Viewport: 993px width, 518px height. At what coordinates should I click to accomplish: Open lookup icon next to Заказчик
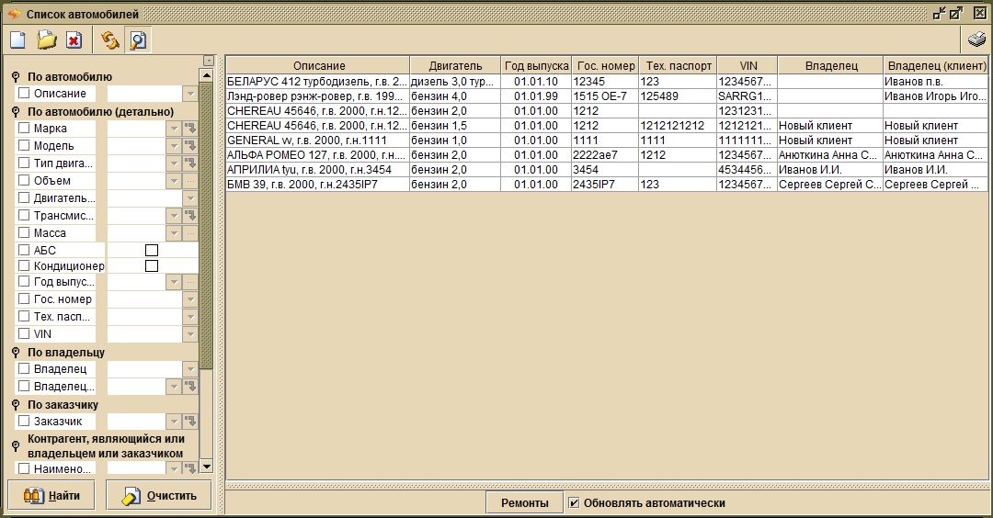(x=190, y=422)
